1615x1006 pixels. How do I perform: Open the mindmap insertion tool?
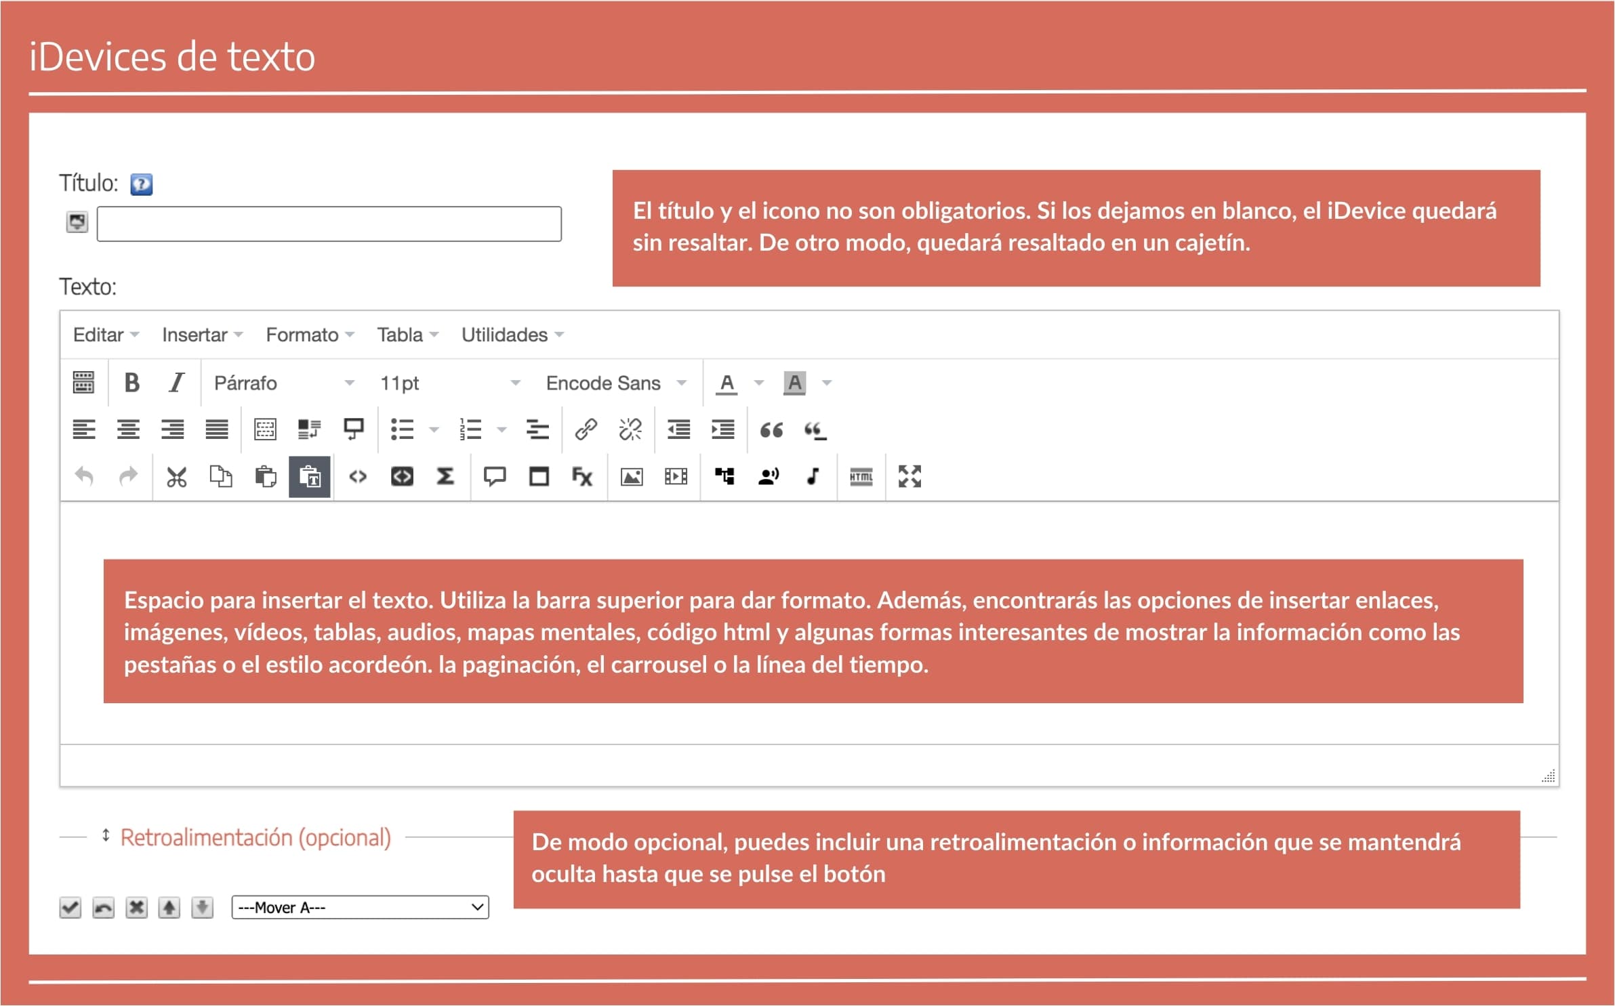[725, 477]
